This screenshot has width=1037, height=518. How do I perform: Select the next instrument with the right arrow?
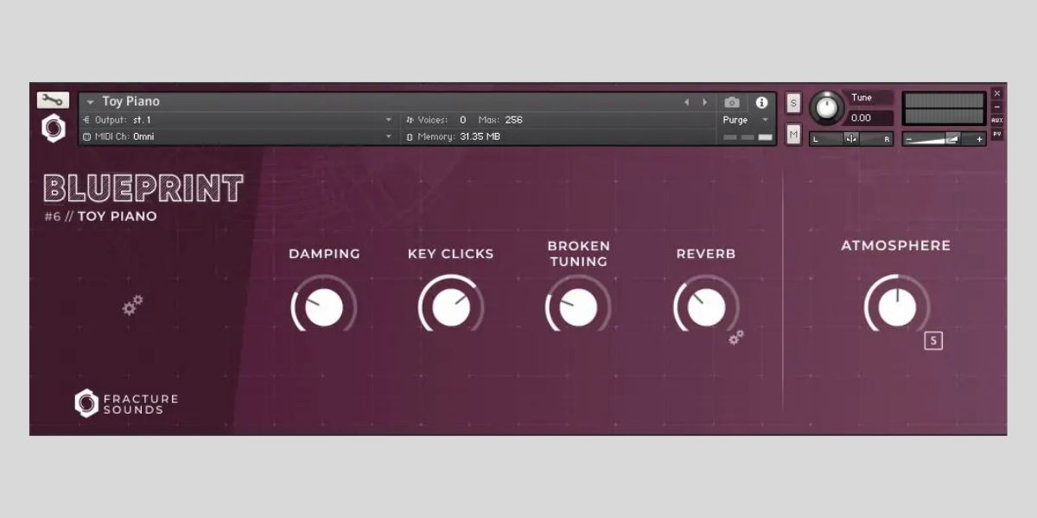click(x=705, y=102)
